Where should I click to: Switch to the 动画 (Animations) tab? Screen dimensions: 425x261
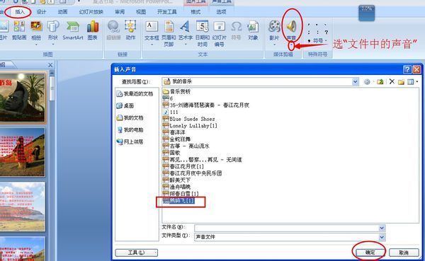62,12
